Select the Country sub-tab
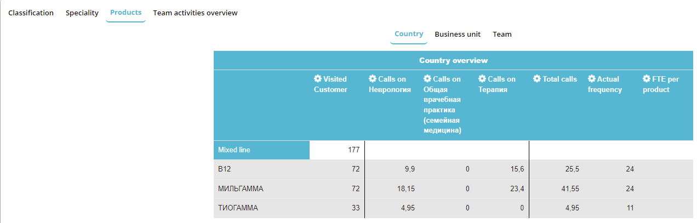697x223 pixels. coord(409,34)
